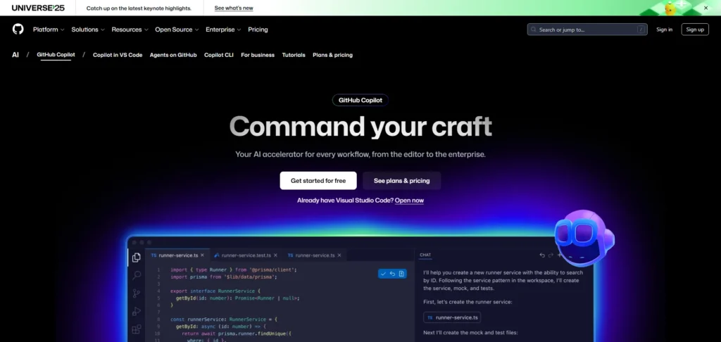
Task: Open the For business page
Action: (258, 55)
